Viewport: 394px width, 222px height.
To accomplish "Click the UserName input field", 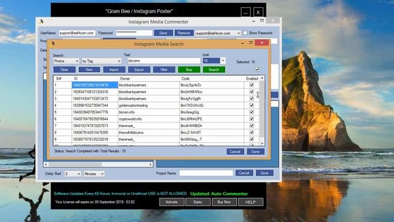I will pyautogui.click(x=77, y=33).
